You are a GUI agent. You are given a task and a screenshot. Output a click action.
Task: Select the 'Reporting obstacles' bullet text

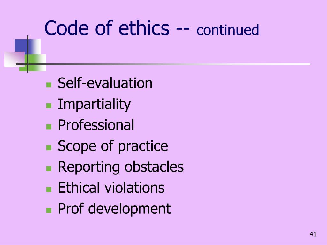click(121, 167)
